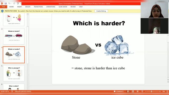The width and height of the screenshot is (169, 95).
Task: Click the 'ice cube' caption on the slide
Action: pos(117,58)
